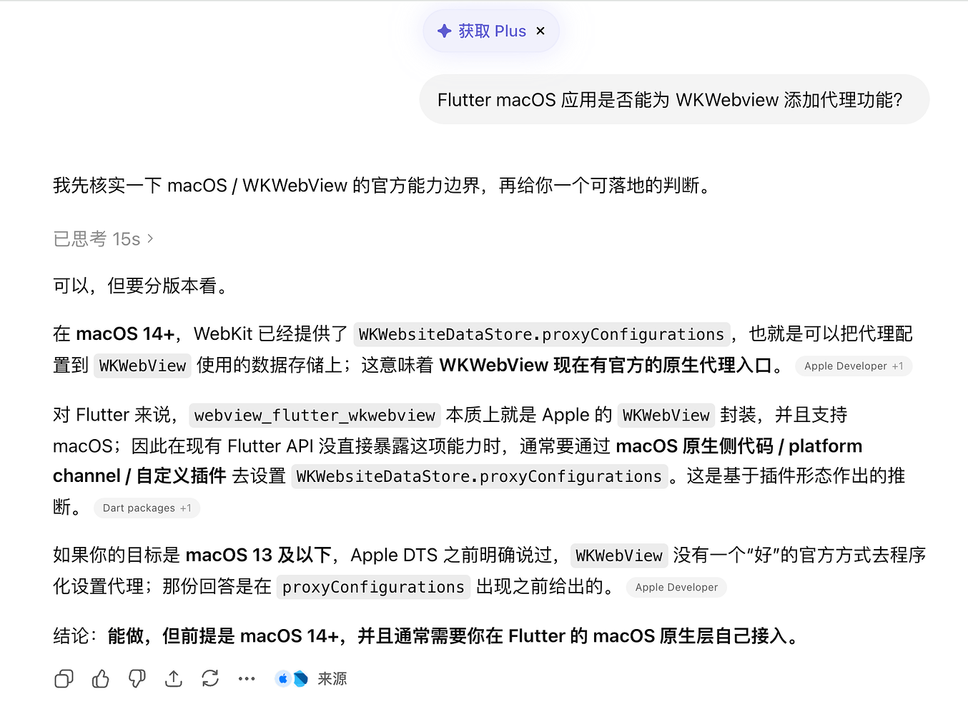Open more actions ellipsis menu
The image size is (968, 714).
click(x=247, y=678)
